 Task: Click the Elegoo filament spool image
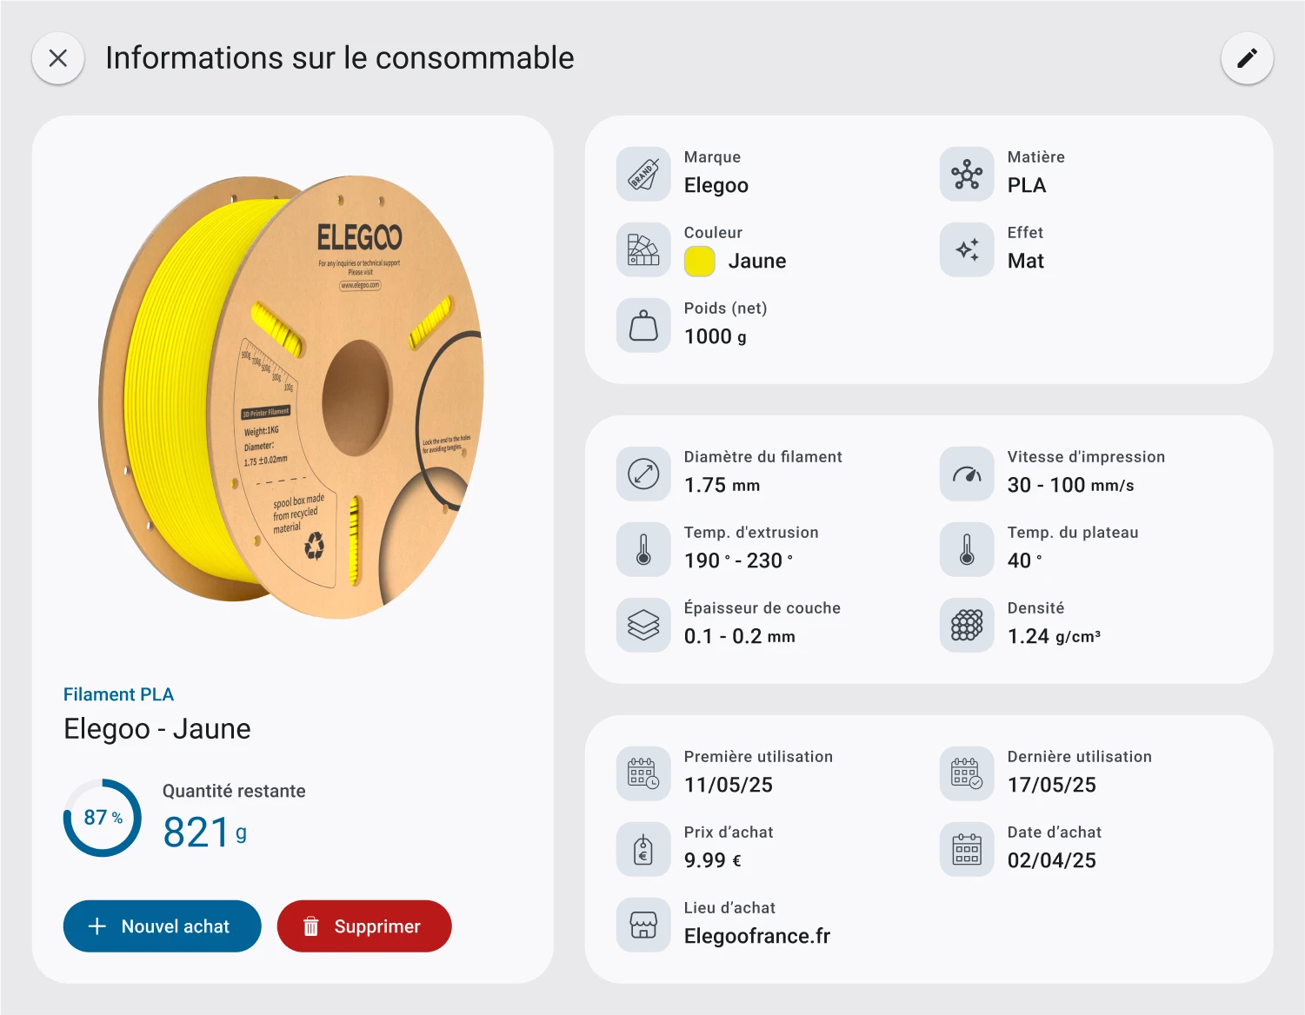click(291, 397)
